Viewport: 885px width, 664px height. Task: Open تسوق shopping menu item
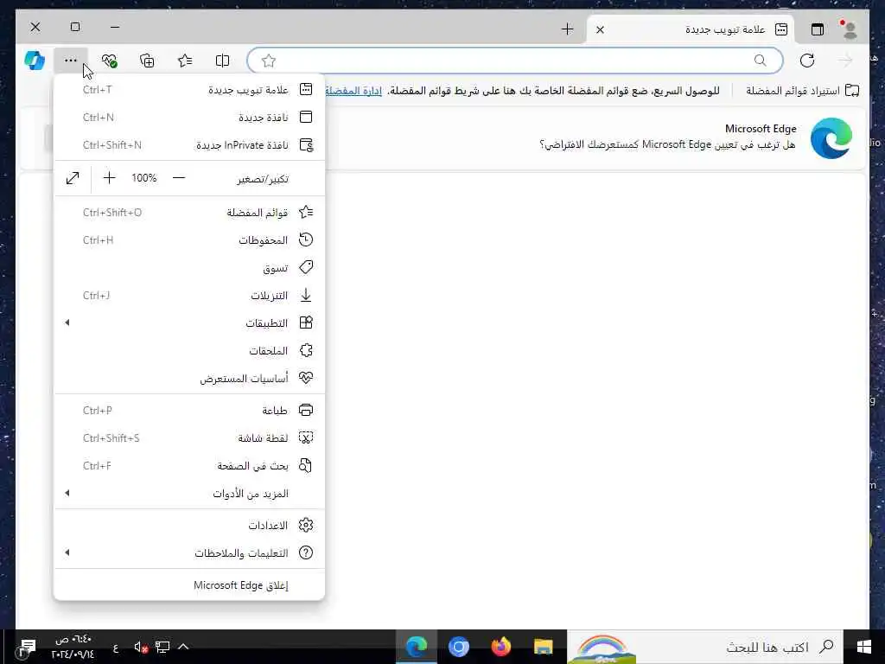pyautogui.click(x=189, y=268)
